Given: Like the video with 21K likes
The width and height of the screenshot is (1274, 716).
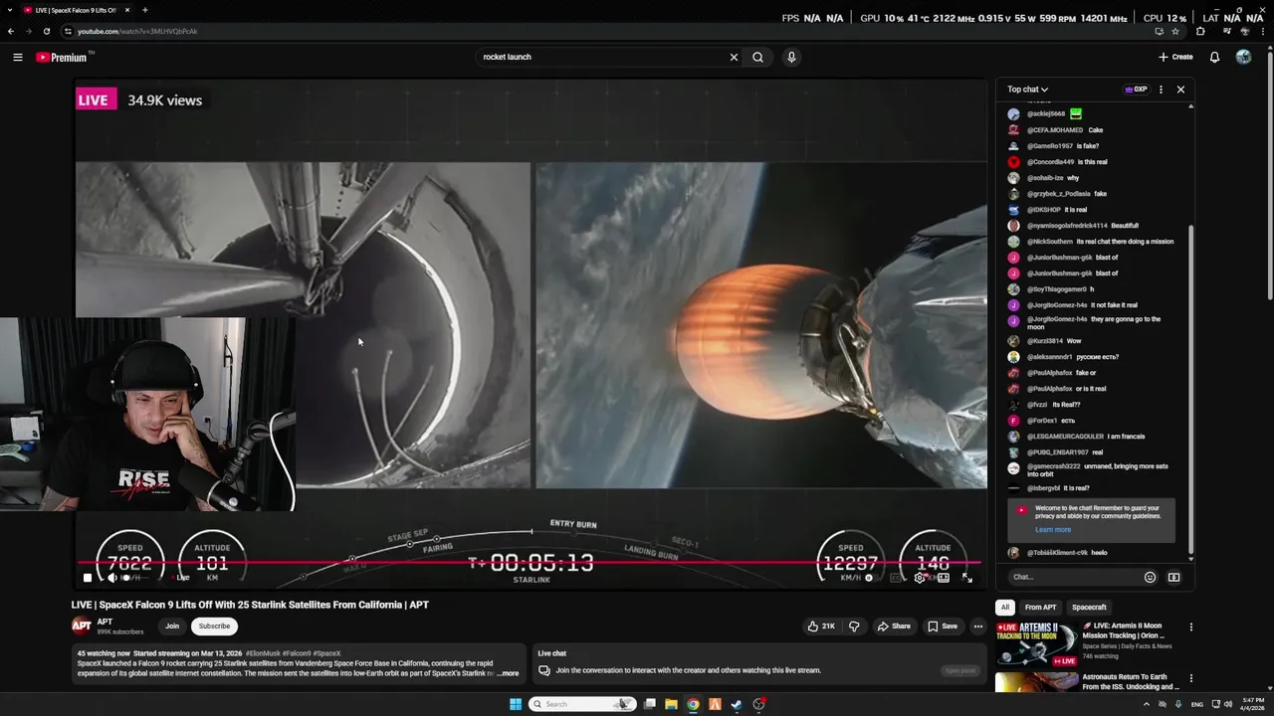Looking at the screenshot, I should [822, 626].
